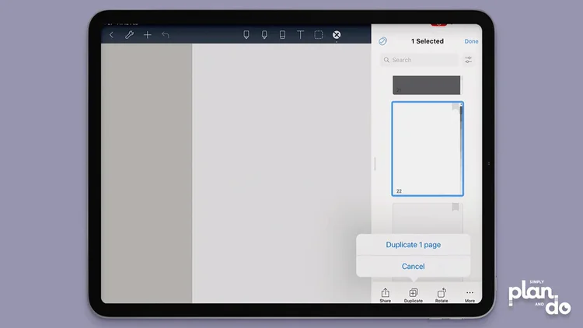Viewport: 583px width, 328px height.
Task: Tap the "1 Selected" title text
Action: coord(428,41)
